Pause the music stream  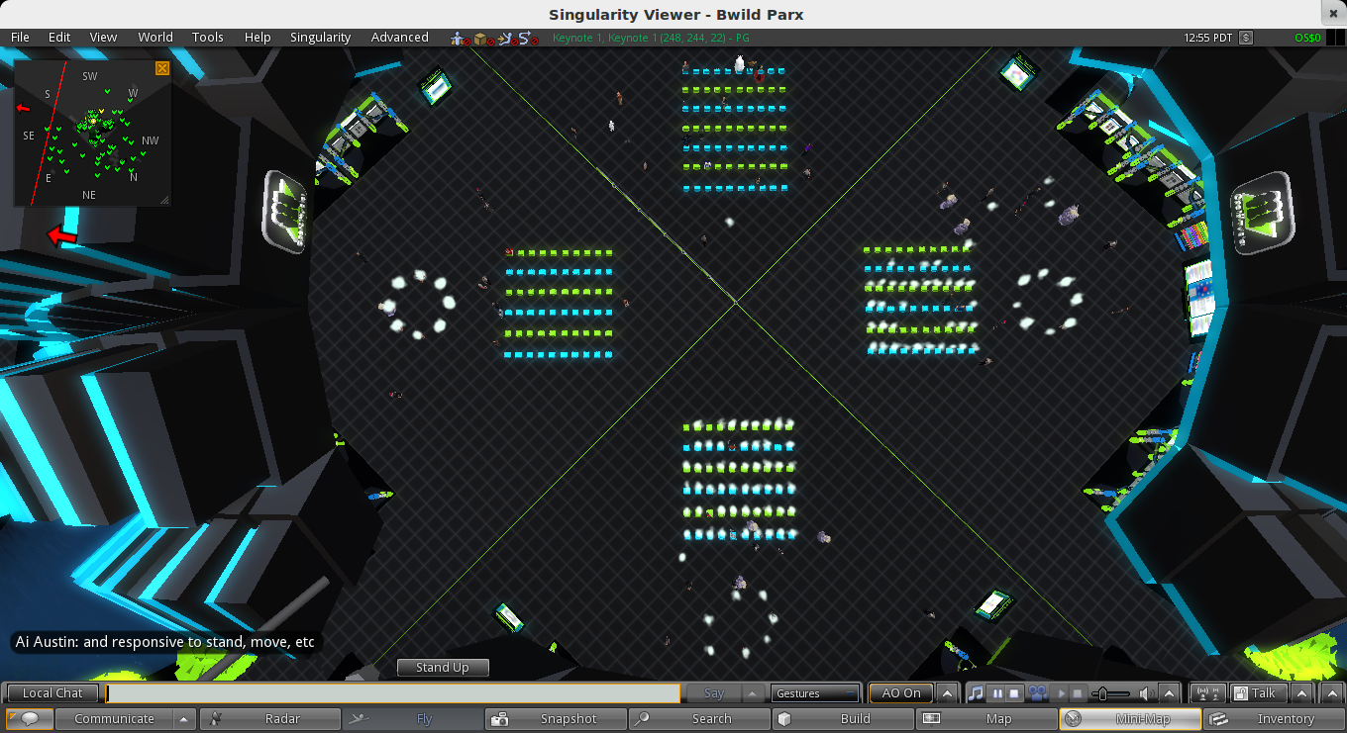(x=996, y=693)
